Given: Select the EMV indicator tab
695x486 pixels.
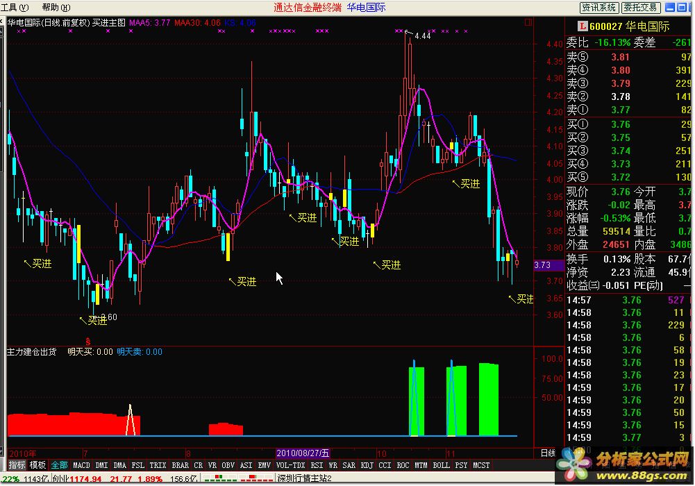Looking at the screenshot, I should point(264,465).
